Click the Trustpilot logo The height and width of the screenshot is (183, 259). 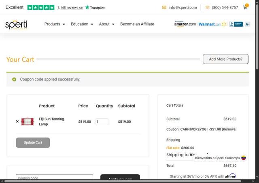point(95,7)
